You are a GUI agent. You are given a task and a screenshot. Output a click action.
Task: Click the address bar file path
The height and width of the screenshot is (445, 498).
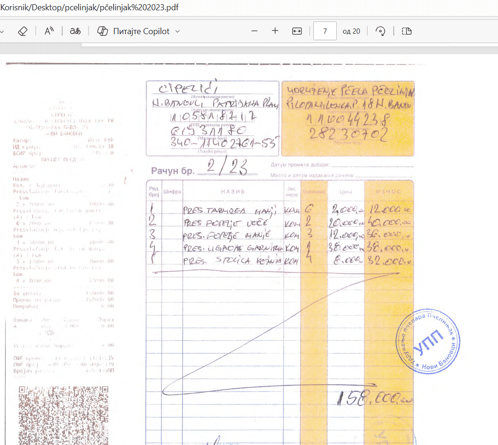[89, 8]
